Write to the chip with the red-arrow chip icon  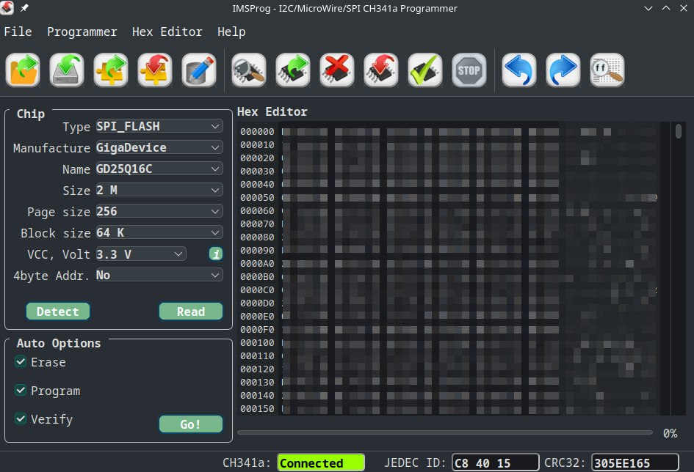[x=380, y=70]
